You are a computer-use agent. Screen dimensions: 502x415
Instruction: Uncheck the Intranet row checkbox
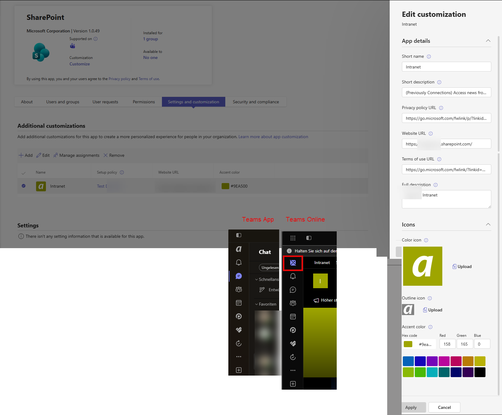click(24, 186)
